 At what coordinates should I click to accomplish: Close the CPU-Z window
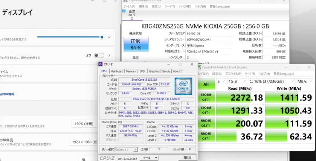click(192, 64)
